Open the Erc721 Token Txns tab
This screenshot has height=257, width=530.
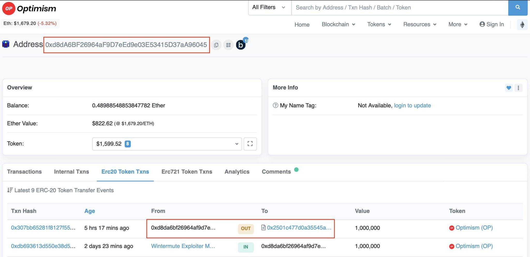click(187, 172)
